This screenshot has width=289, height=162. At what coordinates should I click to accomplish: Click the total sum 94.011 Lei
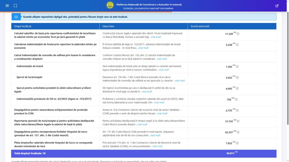(232, 153)
